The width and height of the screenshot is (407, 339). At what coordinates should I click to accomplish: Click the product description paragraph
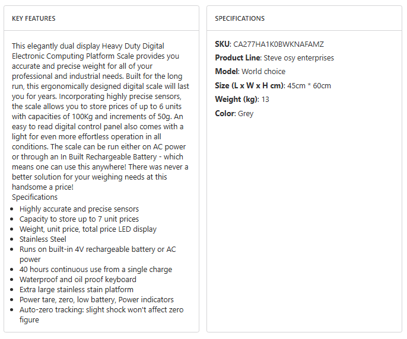[x=100, y=116]
